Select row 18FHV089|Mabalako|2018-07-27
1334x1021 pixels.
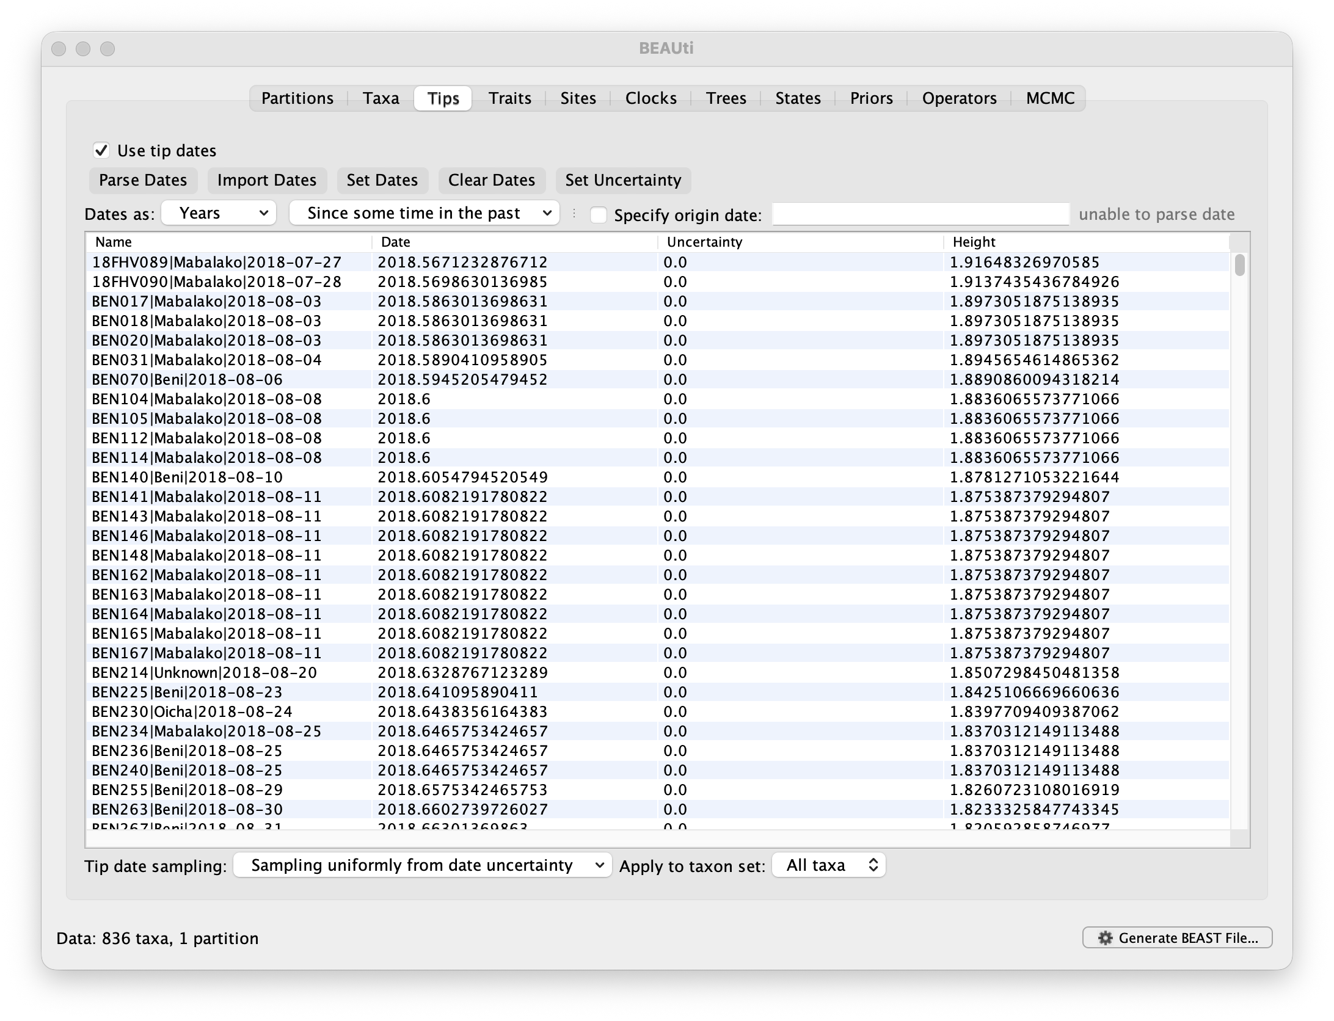click(x=658, y=262)
